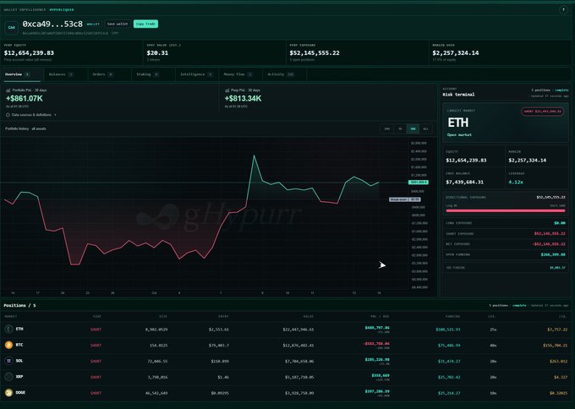Image resolution: width=575 pixels, height=409 pixels.
Task: Click the SOL coin icon in positions
Action: pos(8,361)
